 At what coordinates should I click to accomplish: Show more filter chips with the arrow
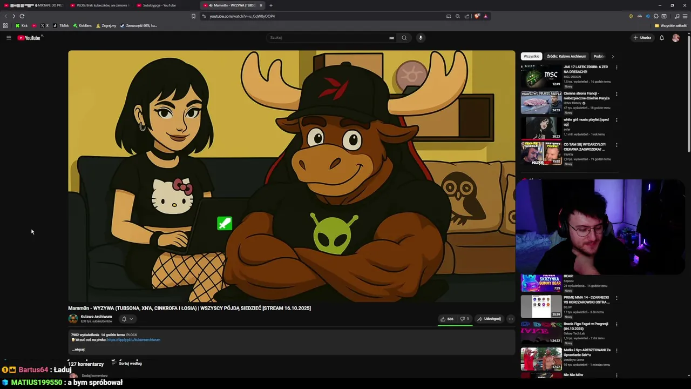[613, 56]
